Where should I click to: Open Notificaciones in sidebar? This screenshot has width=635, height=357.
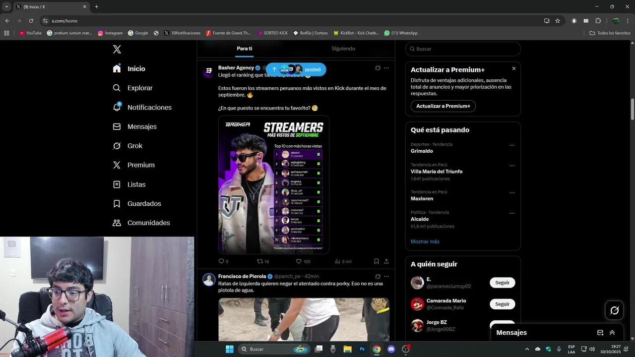142,107
